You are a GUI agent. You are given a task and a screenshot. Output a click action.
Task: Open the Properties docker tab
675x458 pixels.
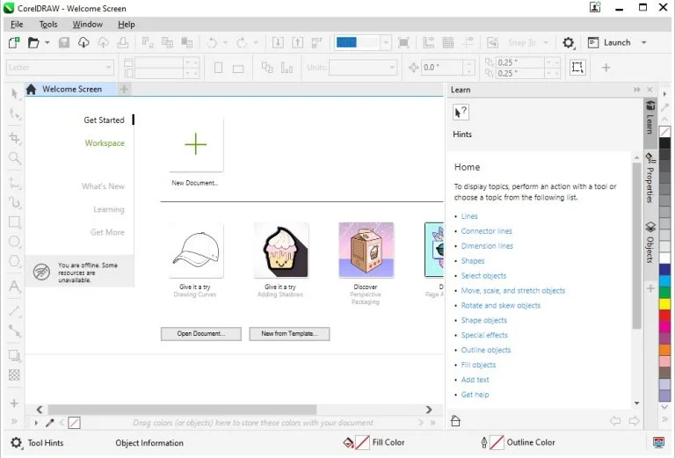650,178
